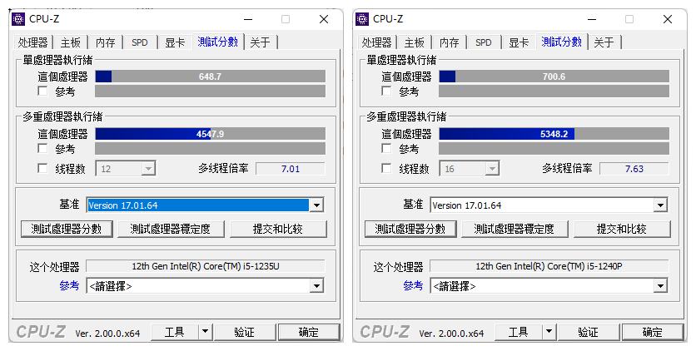Open 关于 tab in right CPU-Z window
Image resolution: width=696 pixels, height=351 pixels.
[x=604, y=42]
